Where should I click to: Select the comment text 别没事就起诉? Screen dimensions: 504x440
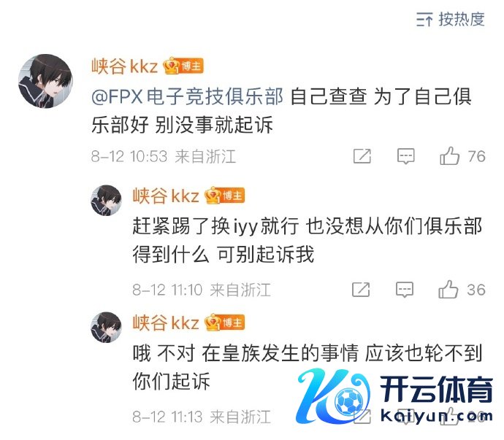[x=214, y=125]
